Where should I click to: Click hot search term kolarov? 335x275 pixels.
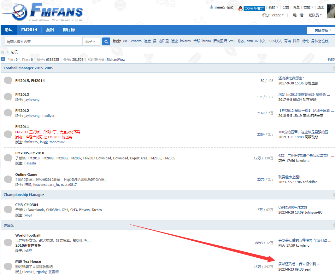185,41
